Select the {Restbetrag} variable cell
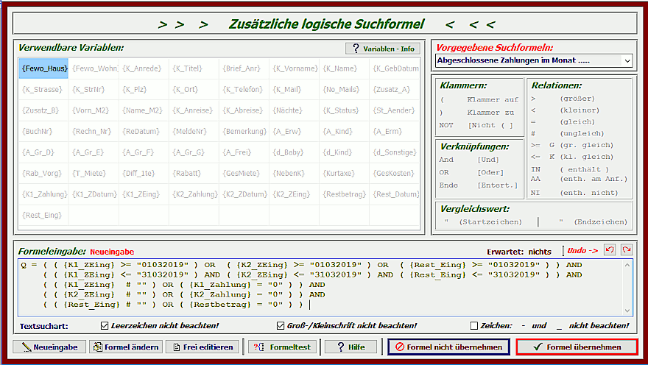Image resolution: width=648 pixels, height=365 pixels. point(345,194)
